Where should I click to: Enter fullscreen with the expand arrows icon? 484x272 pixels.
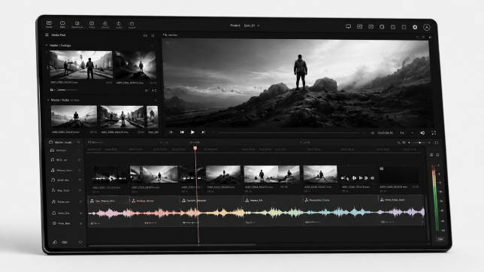434,133
